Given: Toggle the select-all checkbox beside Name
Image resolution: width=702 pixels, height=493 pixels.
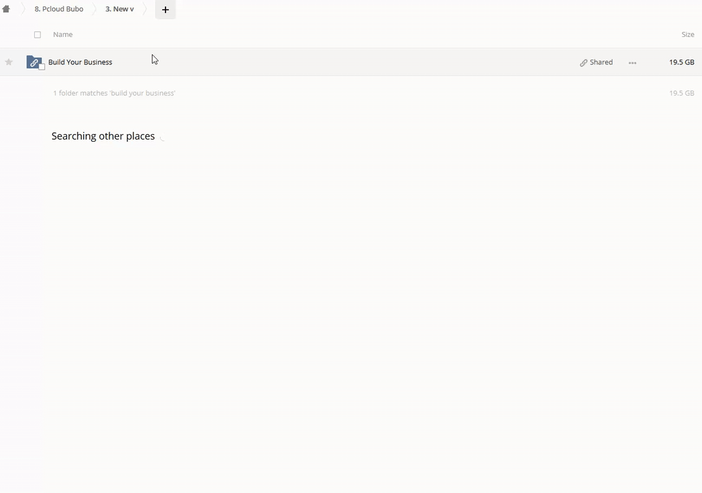Looking at the screenshot, I should pyautogui.click(x=38, y=35).
